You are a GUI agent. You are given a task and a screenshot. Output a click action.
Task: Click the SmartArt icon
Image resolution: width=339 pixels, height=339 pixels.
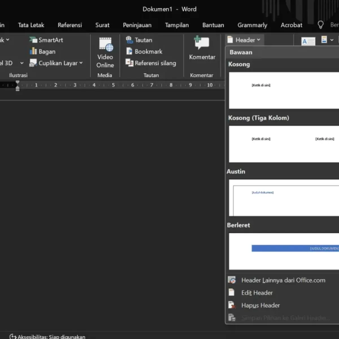[x=33, y=40]
